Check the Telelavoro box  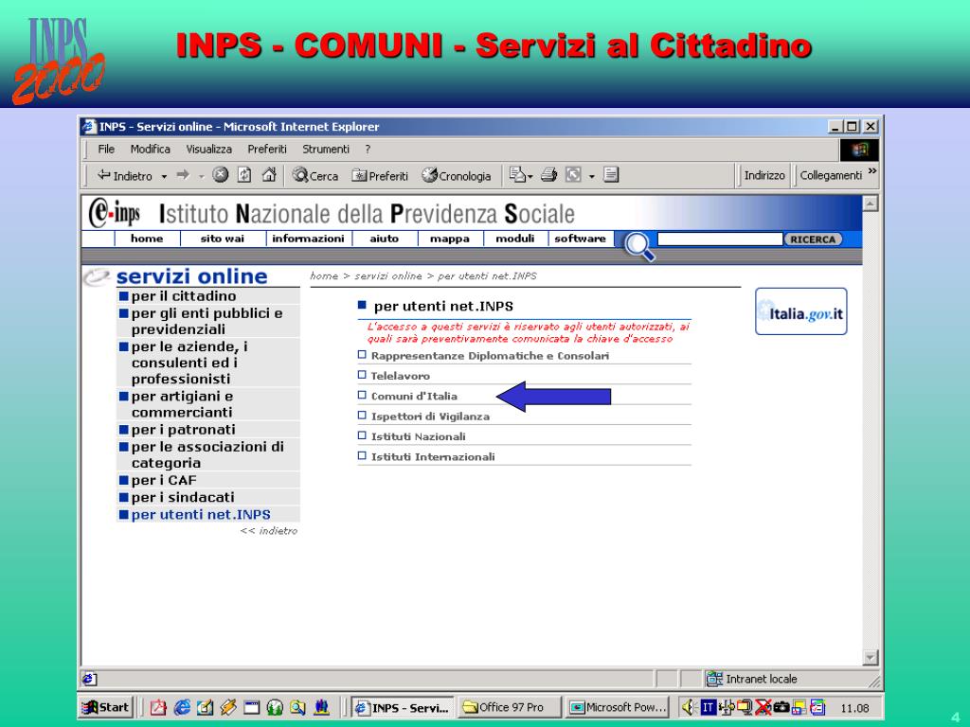click(x=363, y=375)
